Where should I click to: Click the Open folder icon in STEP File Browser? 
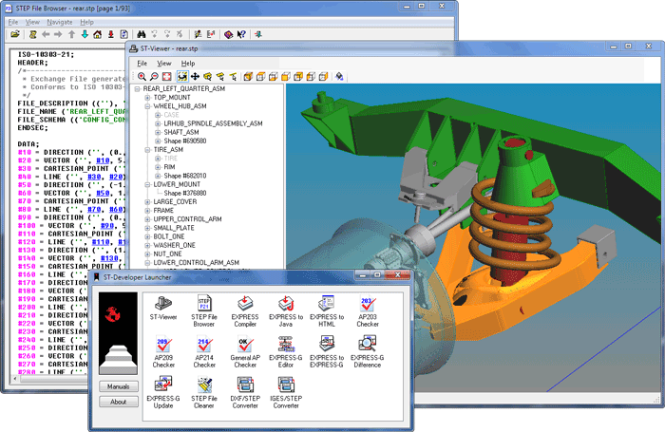[x=15, y=34]
